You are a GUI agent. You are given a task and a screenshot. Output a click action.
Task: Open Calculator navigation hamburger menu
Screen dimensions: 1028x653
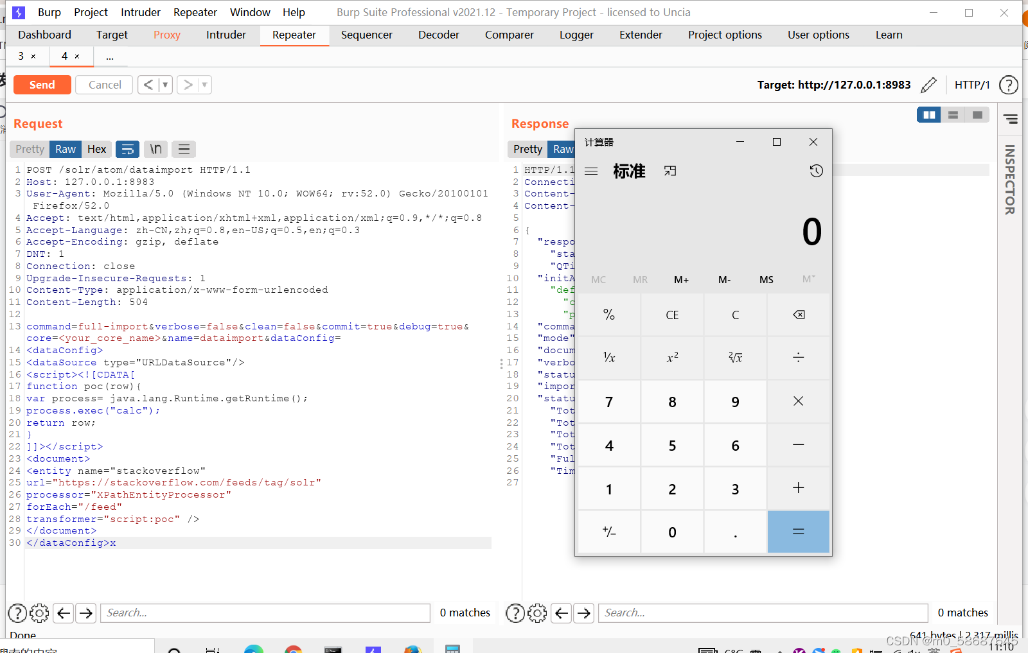coord(591,171)
